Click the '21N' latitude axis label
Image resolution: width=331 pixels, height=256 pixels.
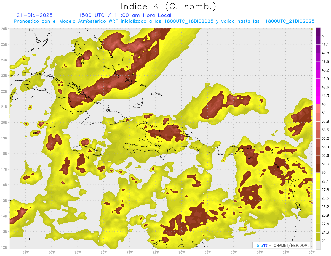[x=4, y=107]
